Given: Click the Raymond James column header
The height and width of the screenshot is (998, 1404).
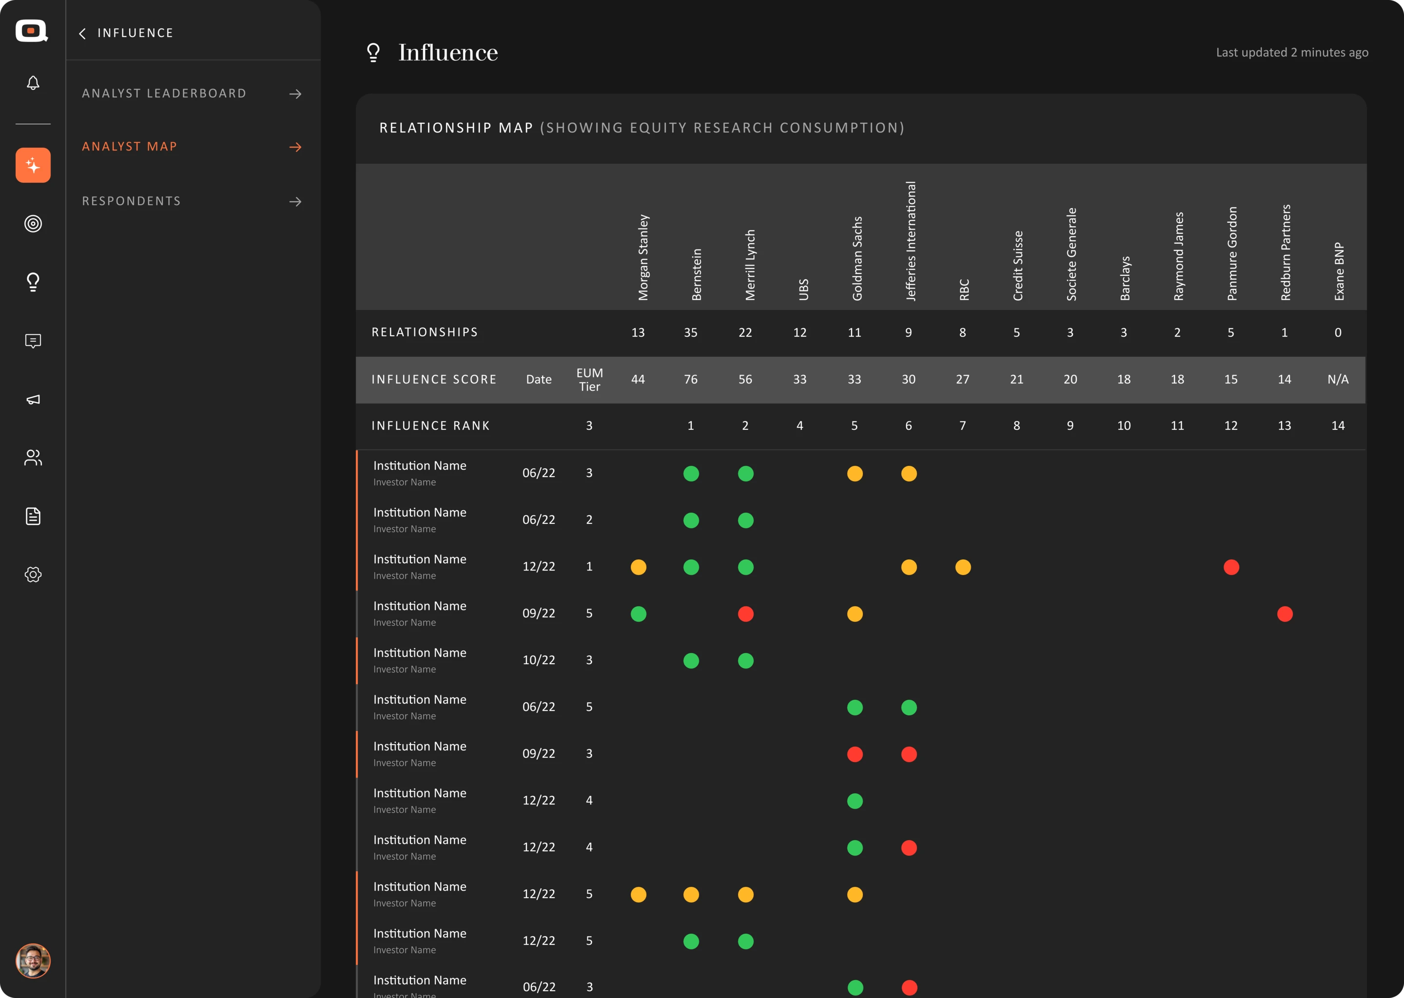Looking at the screenshot, I should 1178,256.
